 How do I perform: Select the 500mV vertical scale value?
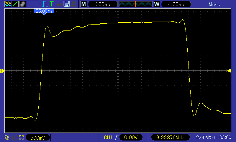(x=38, y=138)
